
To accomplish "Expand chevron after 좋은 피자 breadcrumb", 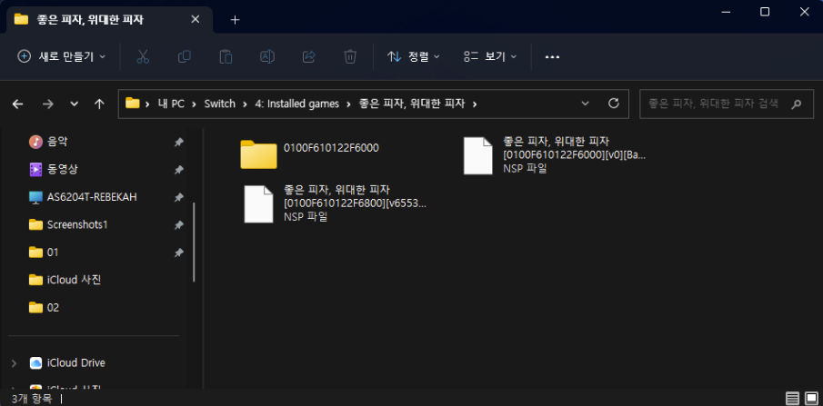I will tap(475, 104).
